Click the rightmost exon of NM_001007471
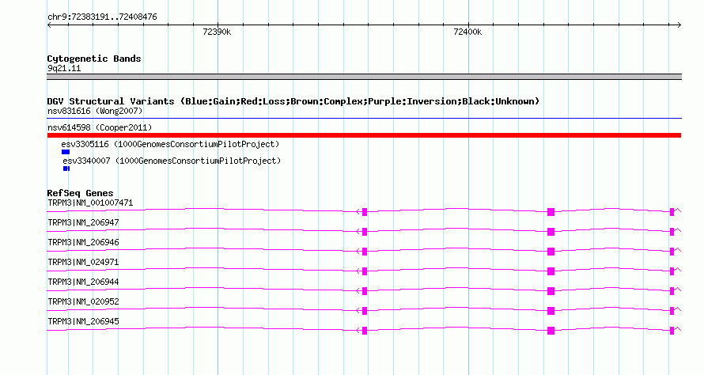 point(672,212)
